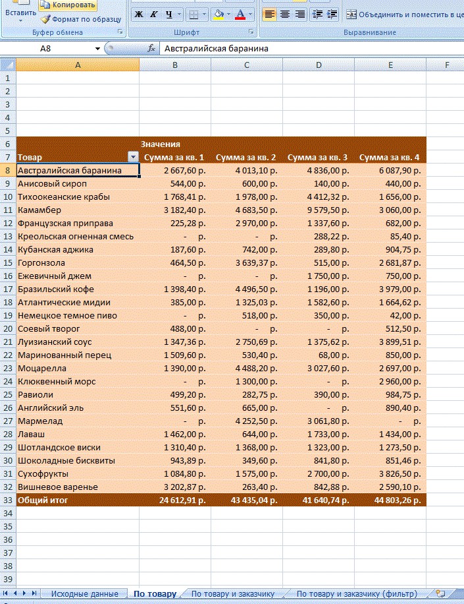
Task: Select grand total 24 612,91 р.
Action: point(175,500)
